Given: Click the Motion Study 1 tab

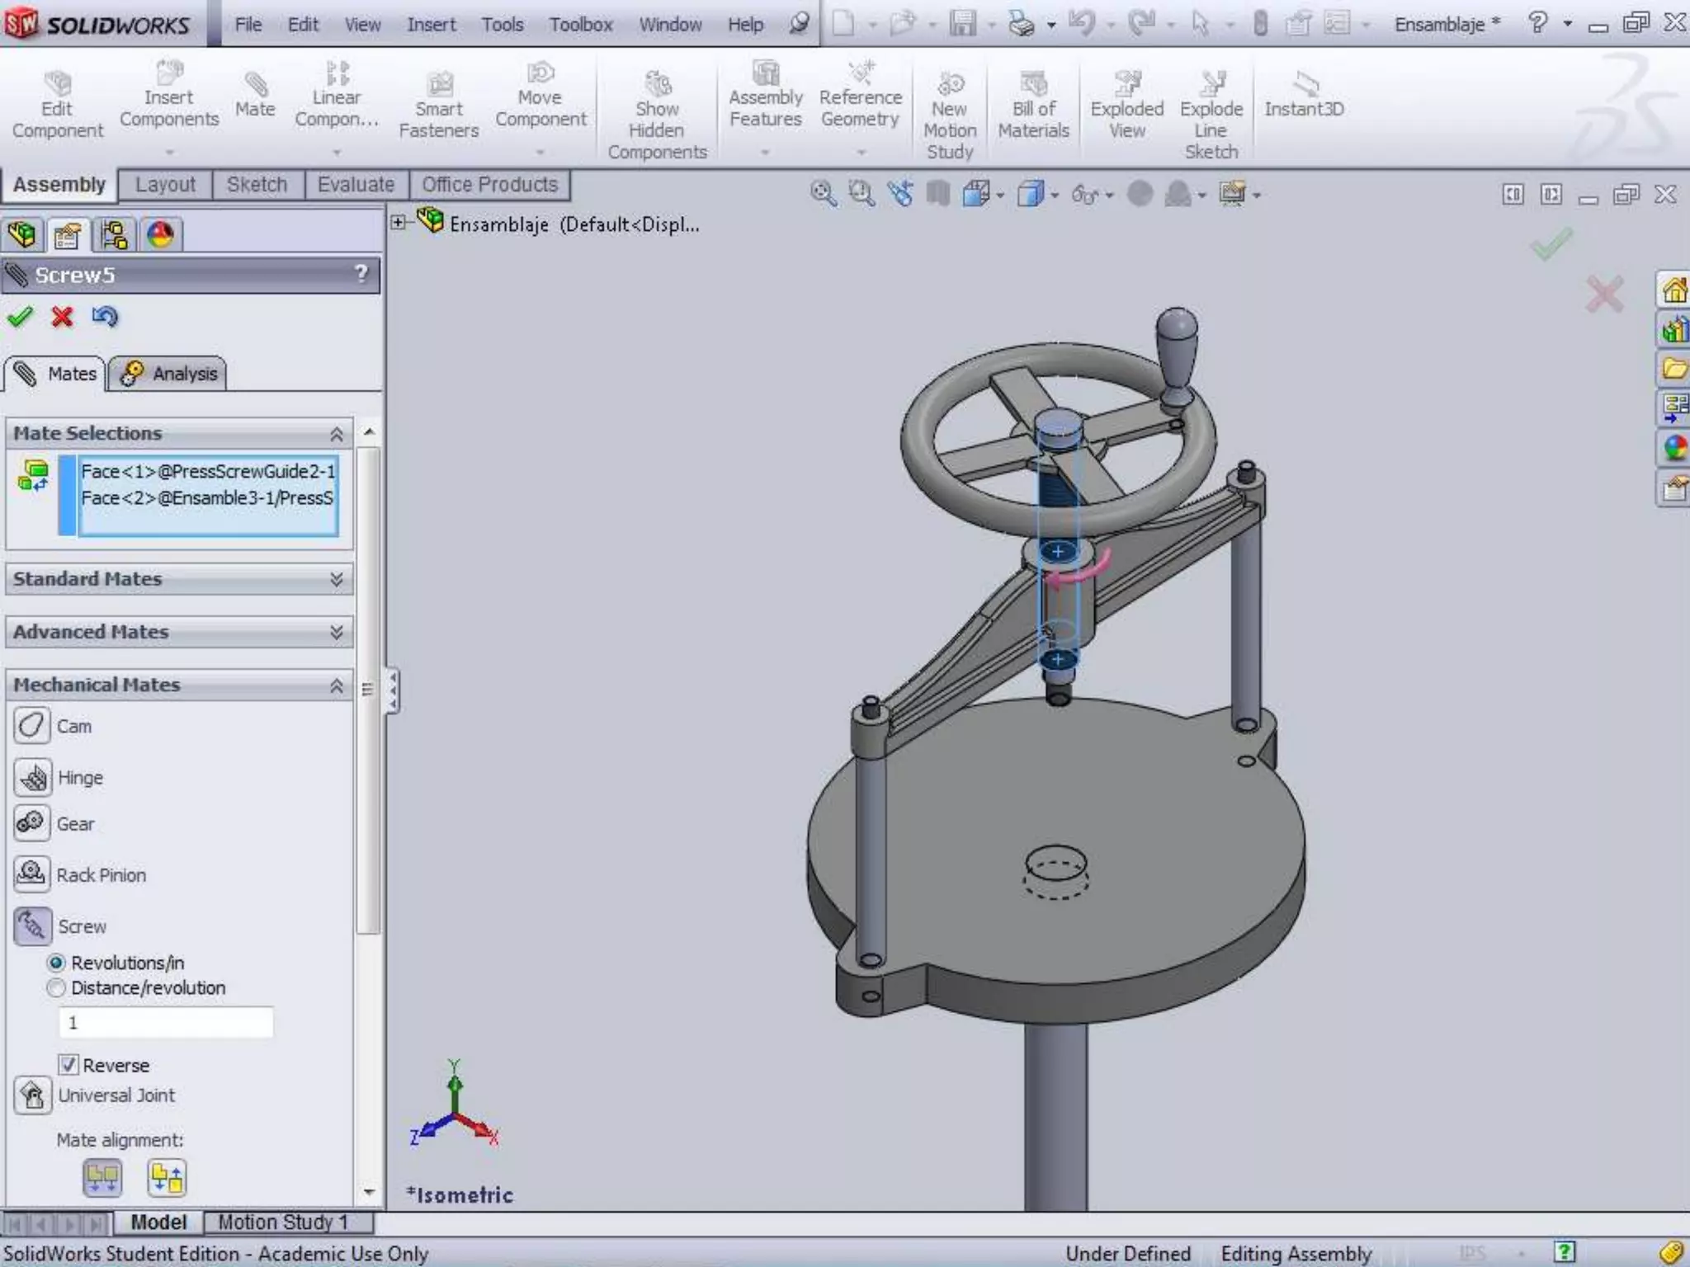Looking at the screenshot, I should [x=283, y=1222].
